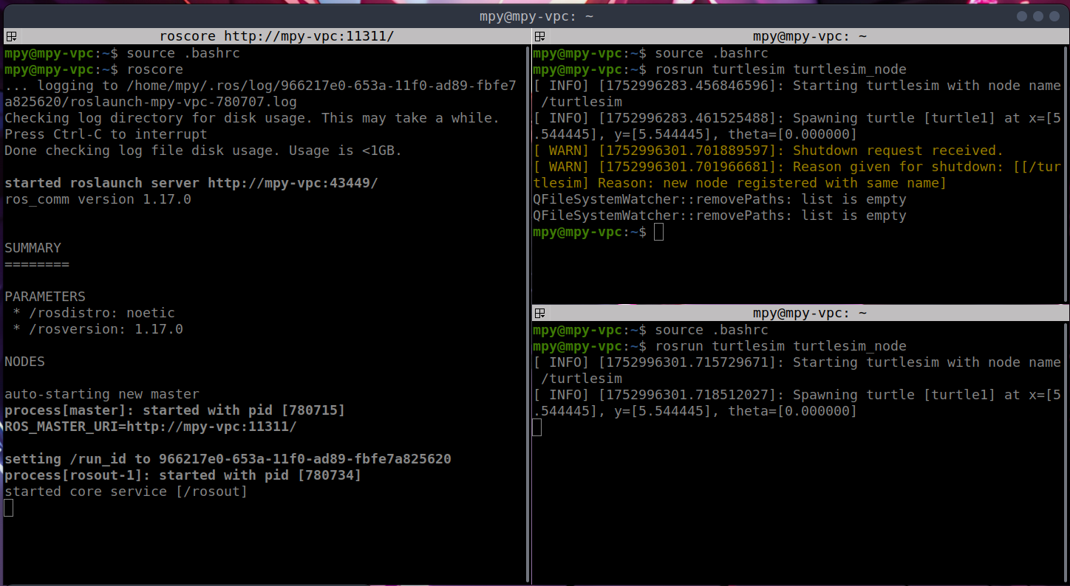Image resolution: width=1070 pixels, height=586 pixels.
Task: Click the divider between left and right panes
Action: [531, 295]
